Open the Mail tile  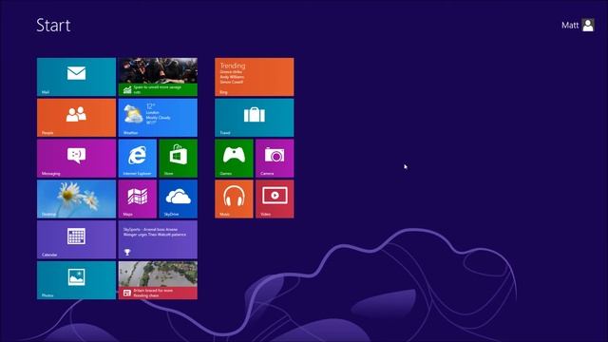click(x=76, y=77)
